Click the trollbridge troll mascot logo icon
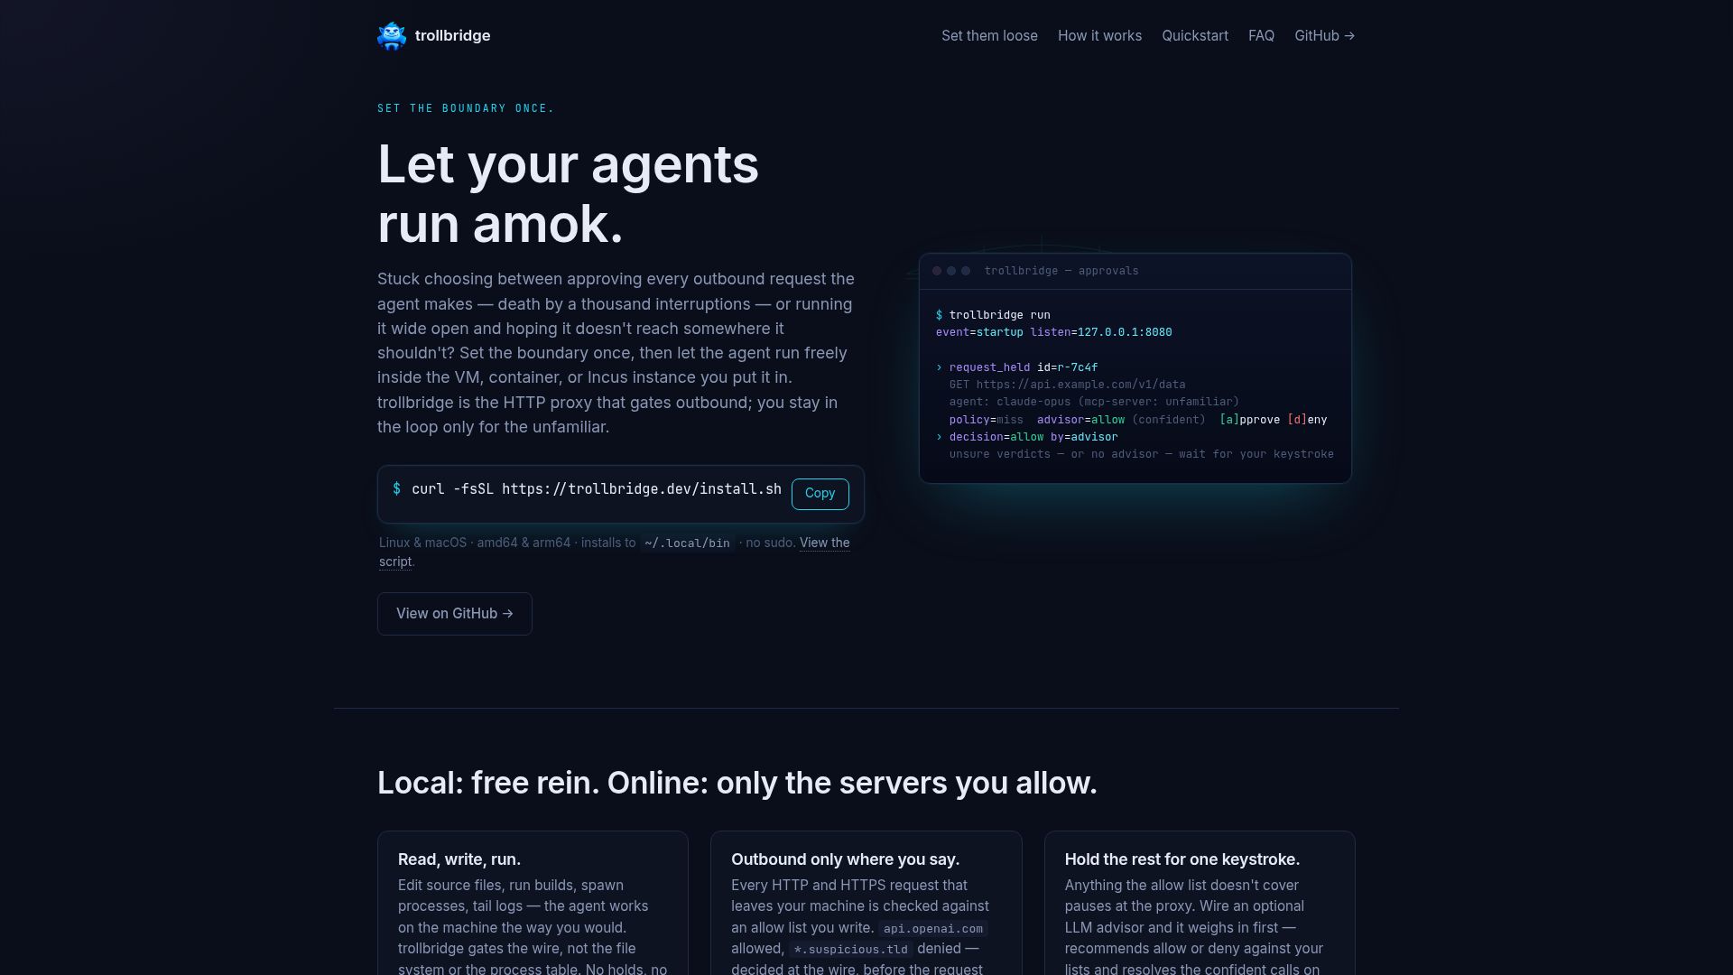The height and width of the screenshot is (975, 1733). [392, 36]
